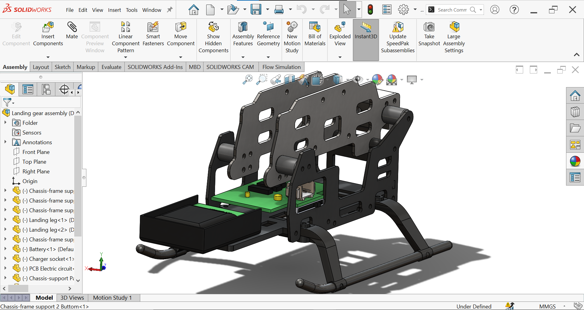The width and height of the screenshot is (584, 310).
Task: Launch Smart Fasteners
Action: 153,34
